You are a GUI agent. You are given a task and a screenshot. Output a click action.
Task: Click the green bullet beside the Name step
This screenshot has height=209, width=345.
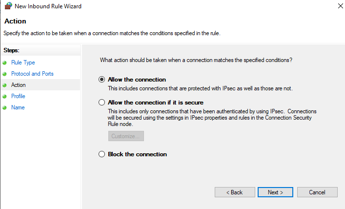tap(5, 108)
